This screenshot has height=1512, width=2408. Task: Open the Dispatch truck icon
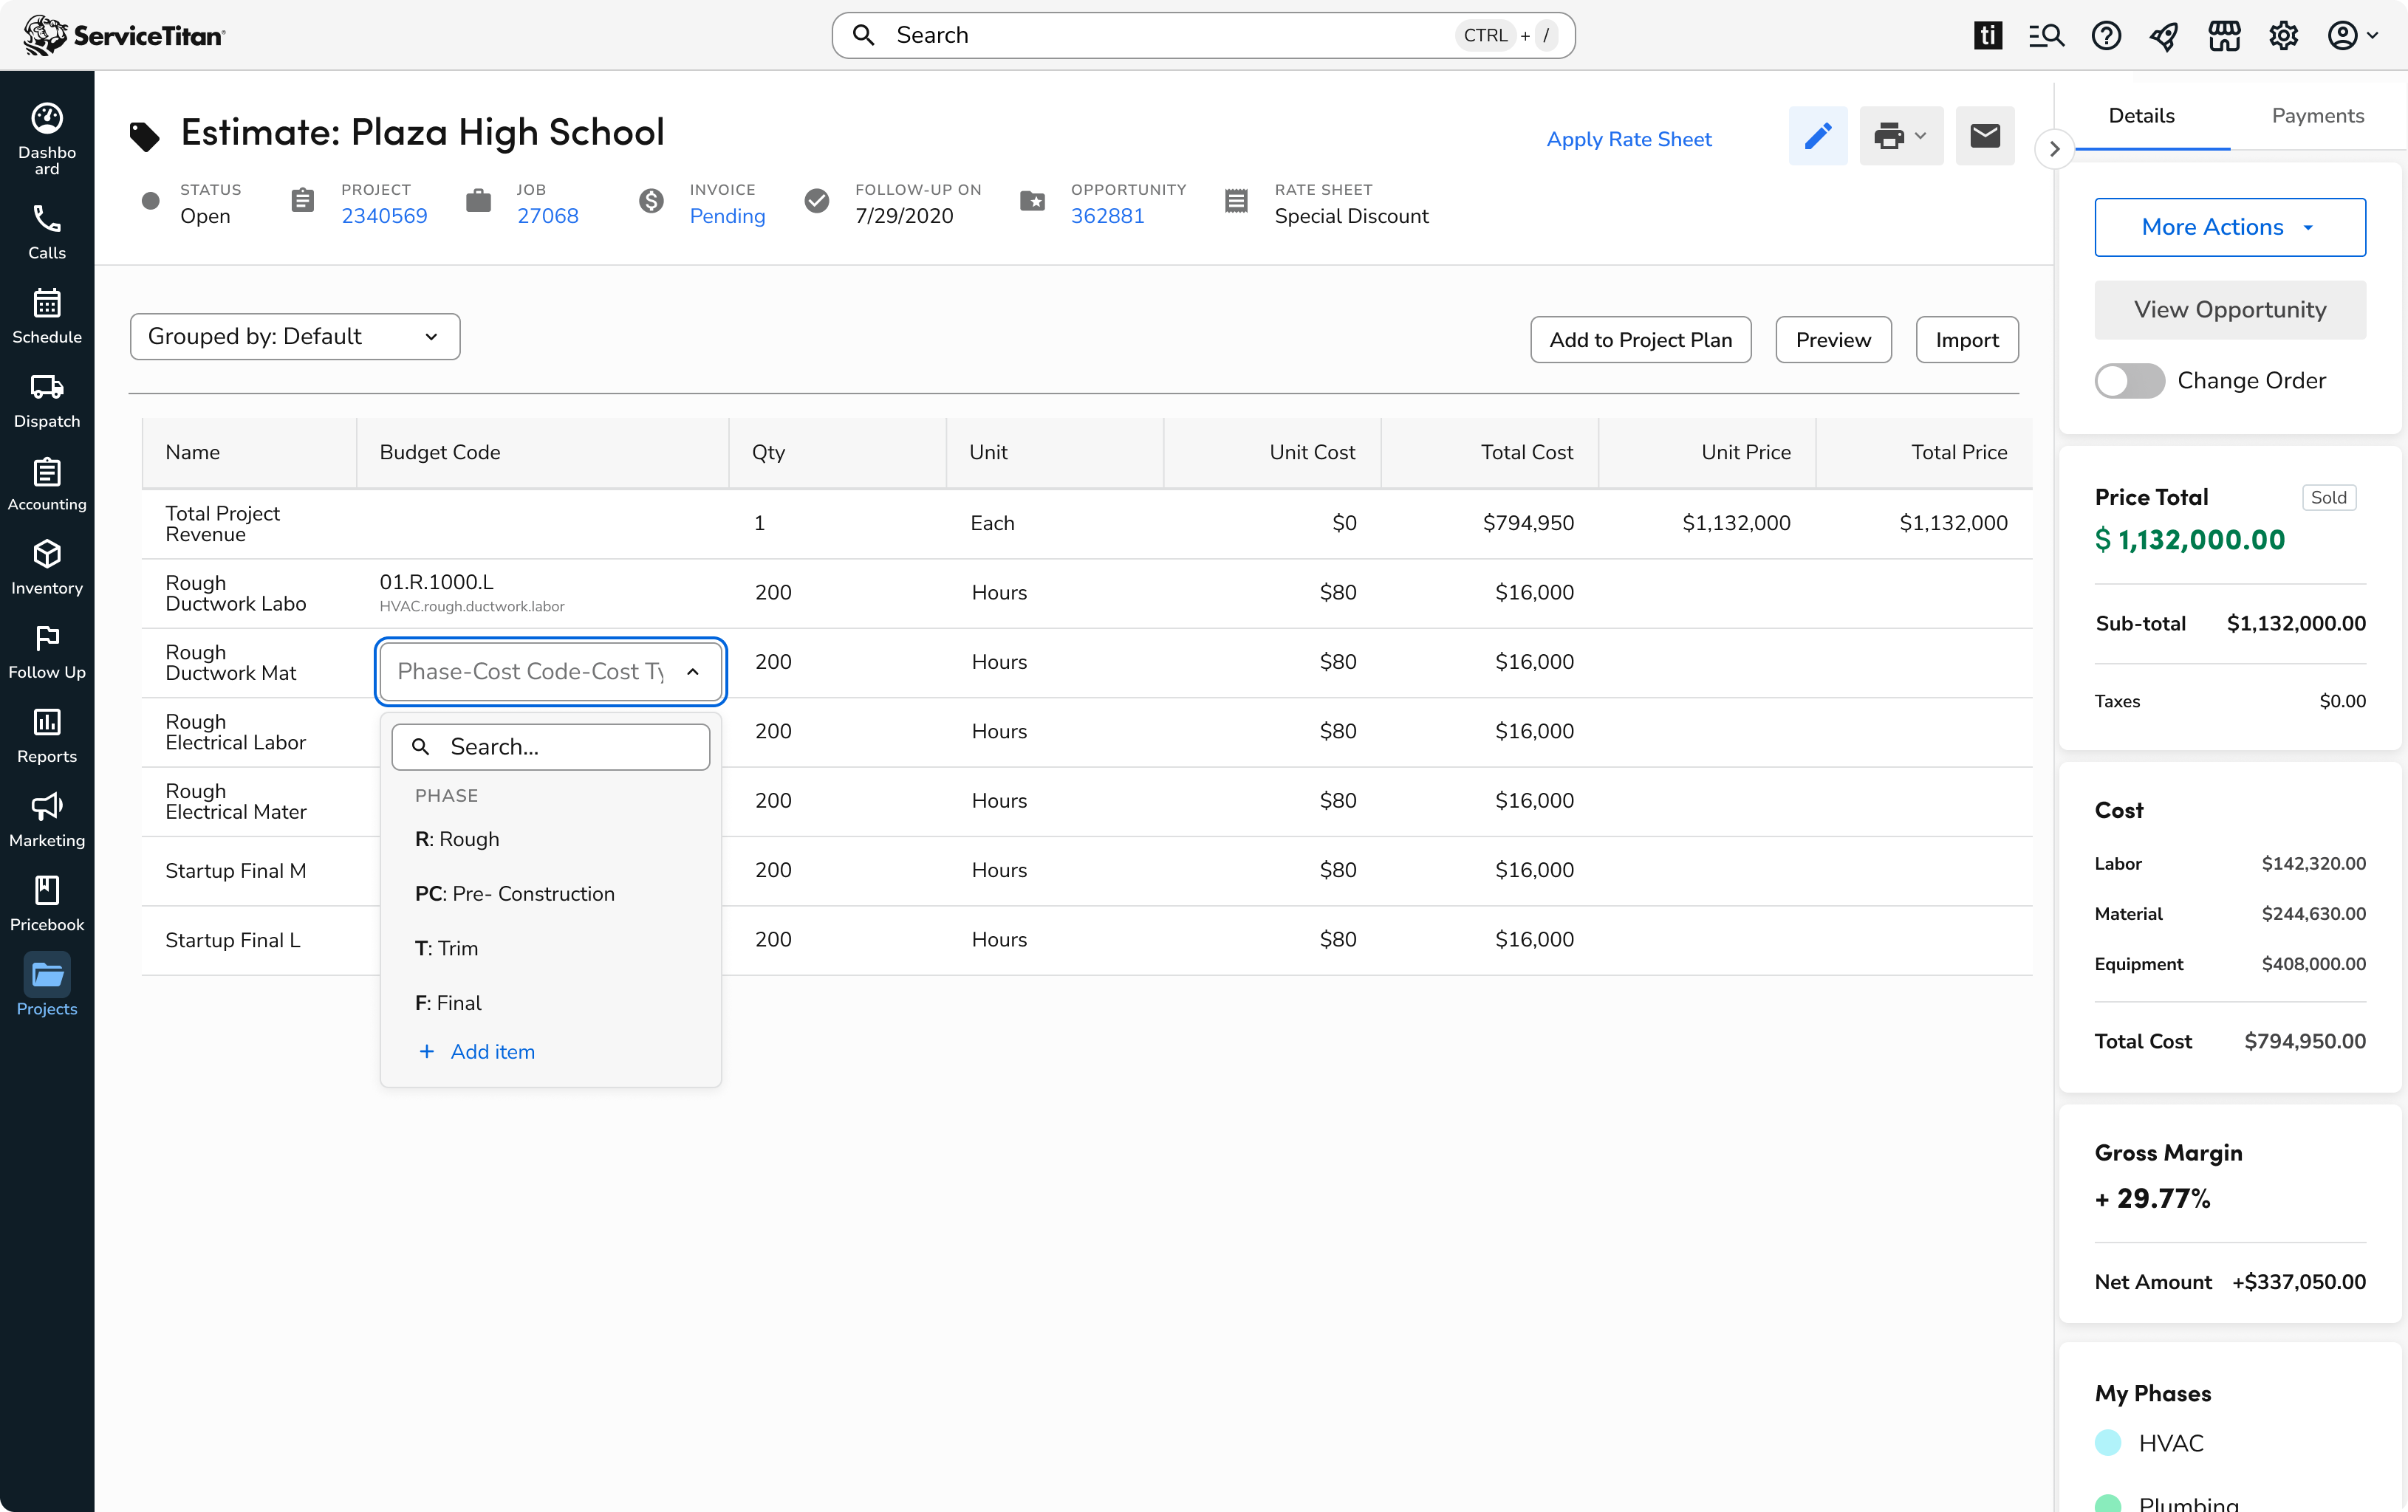(x=47, y=388)
